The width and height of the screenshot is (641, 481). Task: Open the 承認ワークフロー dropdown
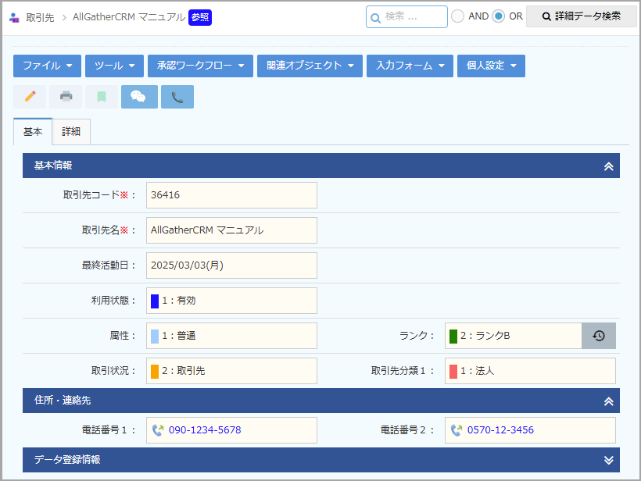(x=200, y=66)
